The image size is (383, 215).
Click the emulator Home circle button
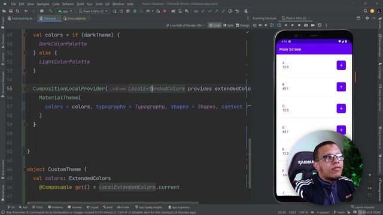pyautogui.click(x=293, y=25)
